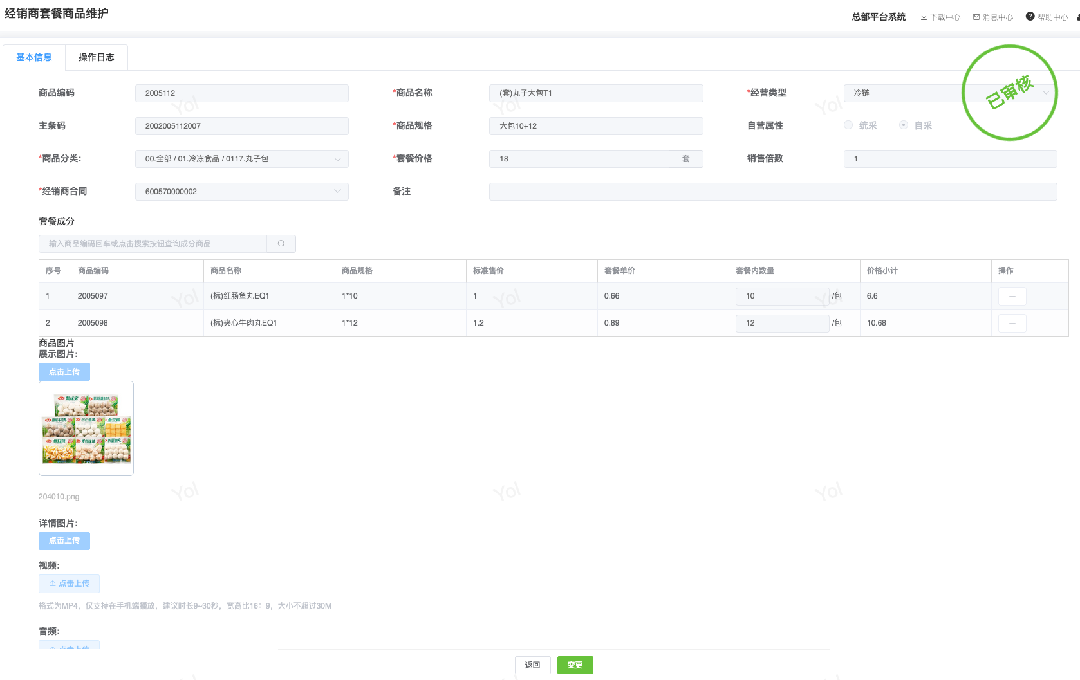Focus the 商品规格 field showing 大包10+12

[x=596, y=126]
